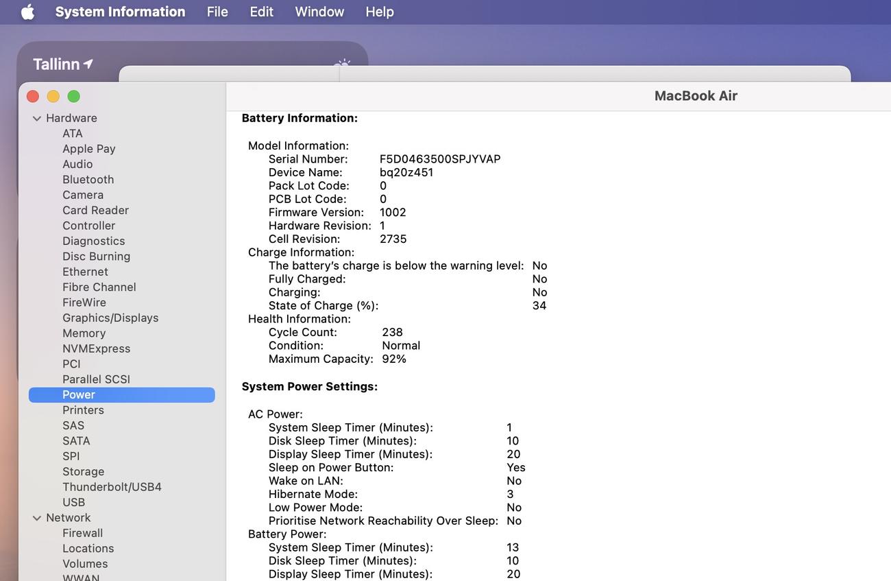Image resolution: width=891 pixels, height=581 pixels.
Task: Click the green zoom window button
Action: 73,97
